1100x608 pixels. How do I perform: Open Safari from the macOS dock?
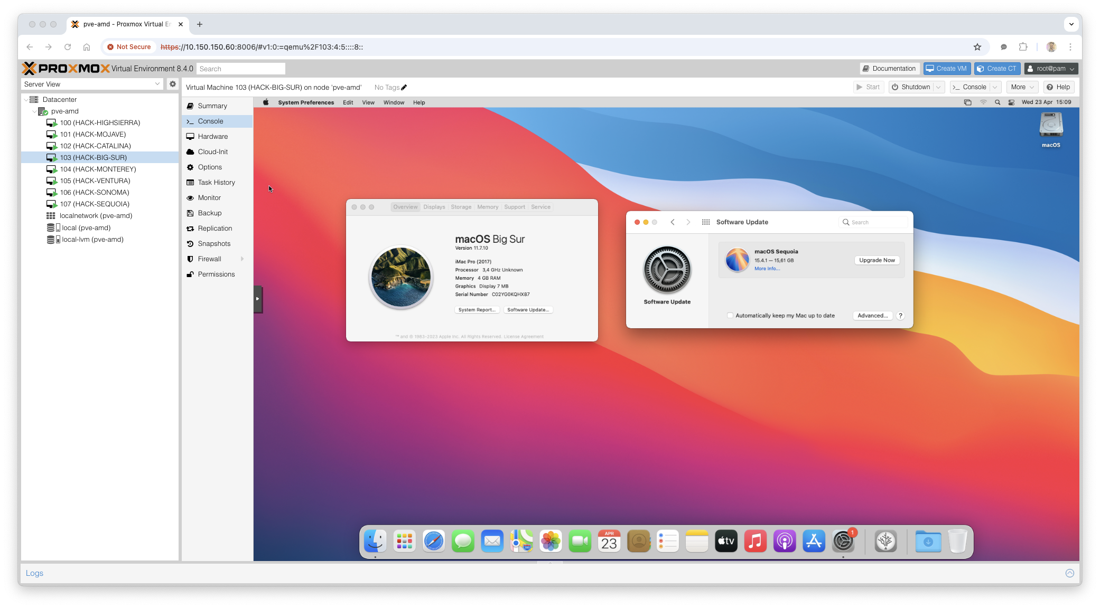(x=434, y=541)
